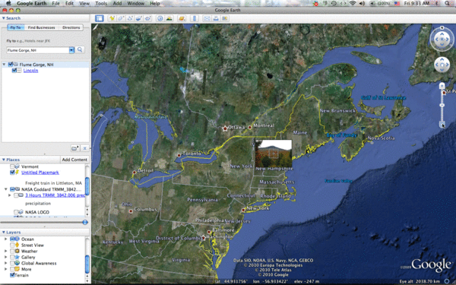Open the Ruler tool
The image size is (456, 285).
(195, 18)
